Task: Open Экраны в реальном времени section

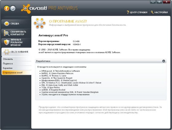Action: click(17, 42)
